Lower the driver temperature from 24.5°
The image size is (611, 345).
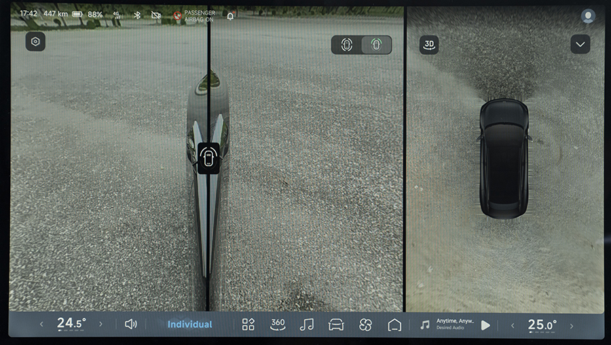(41, 325)
